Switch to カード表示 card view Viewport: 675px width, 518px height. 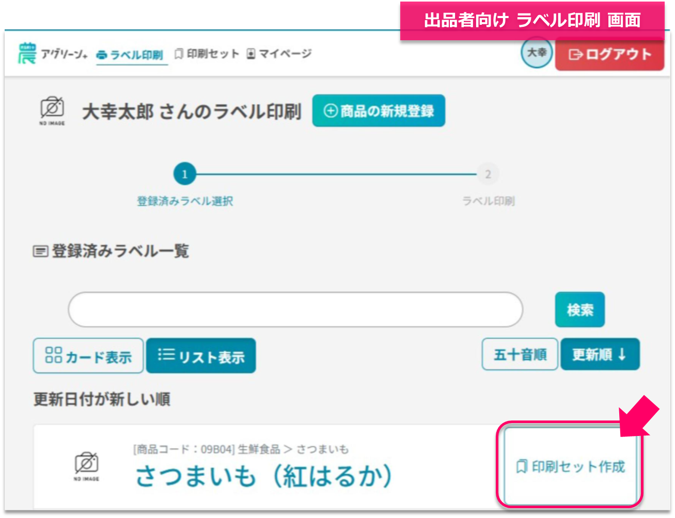click(88, 355)
